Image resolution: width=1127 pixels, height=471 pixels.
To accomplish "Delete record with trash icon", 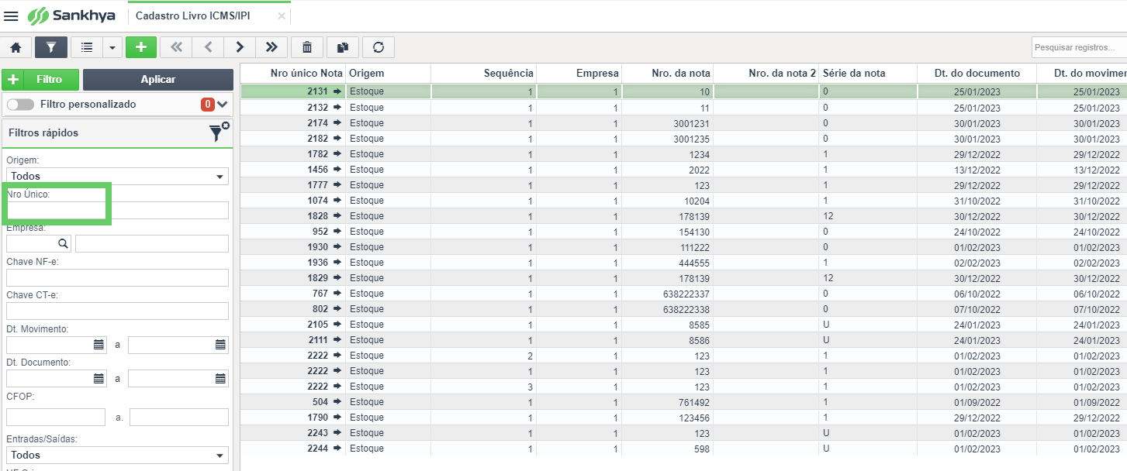I will (307, 47).
